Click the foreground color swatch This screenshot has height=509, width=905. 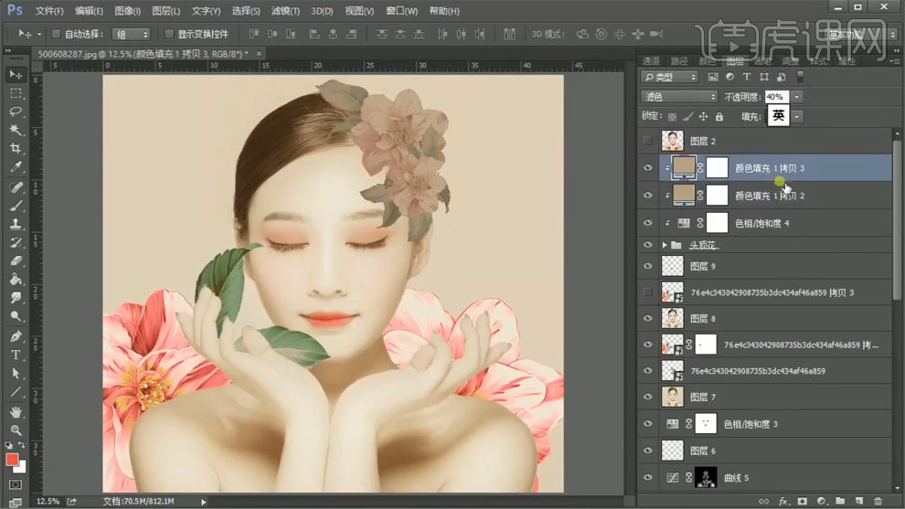[x=12, y=459]
